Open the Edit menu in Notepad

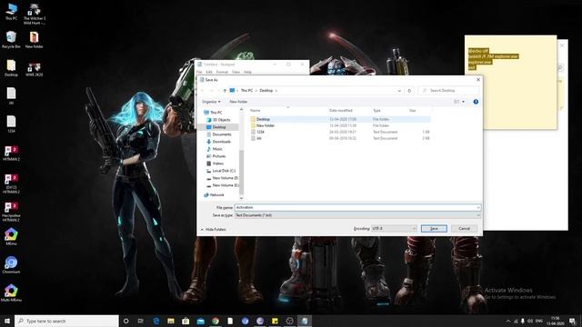tap(209, 72)
